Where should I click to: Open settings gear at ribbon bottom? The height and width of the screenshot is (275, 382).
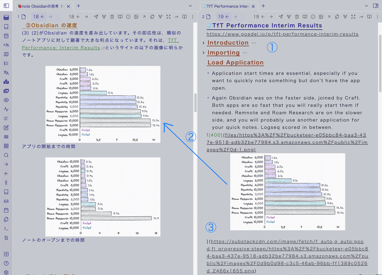6,273
